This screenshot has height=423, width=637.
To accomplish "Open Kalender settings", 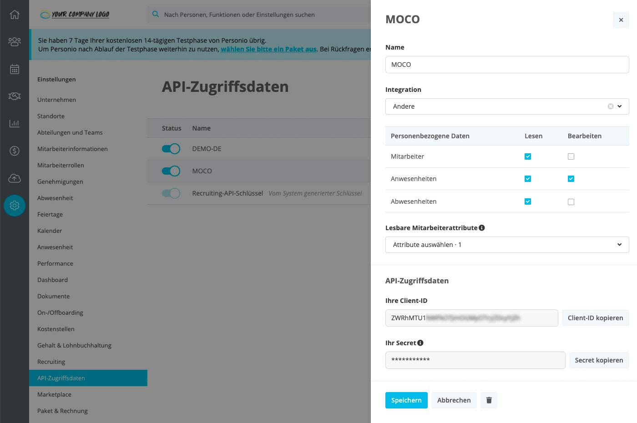I will point(50,231).
